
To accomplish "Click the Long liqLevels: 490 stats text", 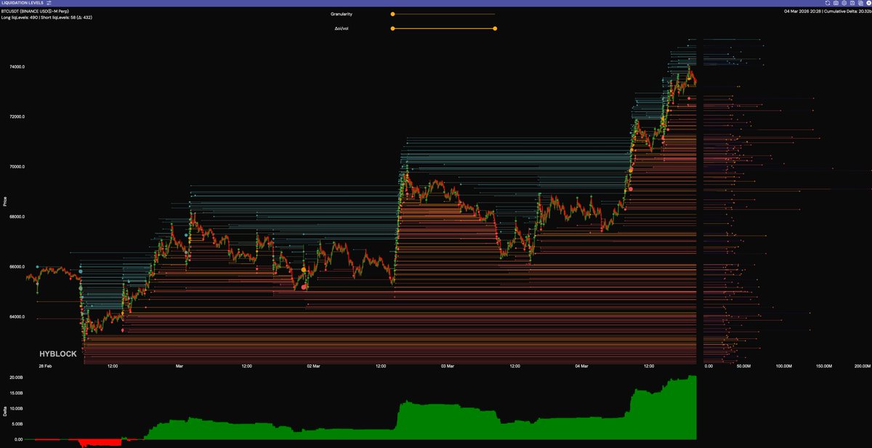I will point(47,17).
